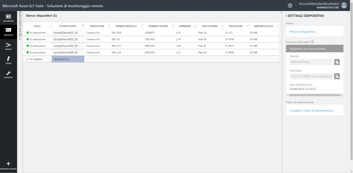
Task: Copy the HOSTNAME value with copy icon
Action: click(x=337, y=76)
